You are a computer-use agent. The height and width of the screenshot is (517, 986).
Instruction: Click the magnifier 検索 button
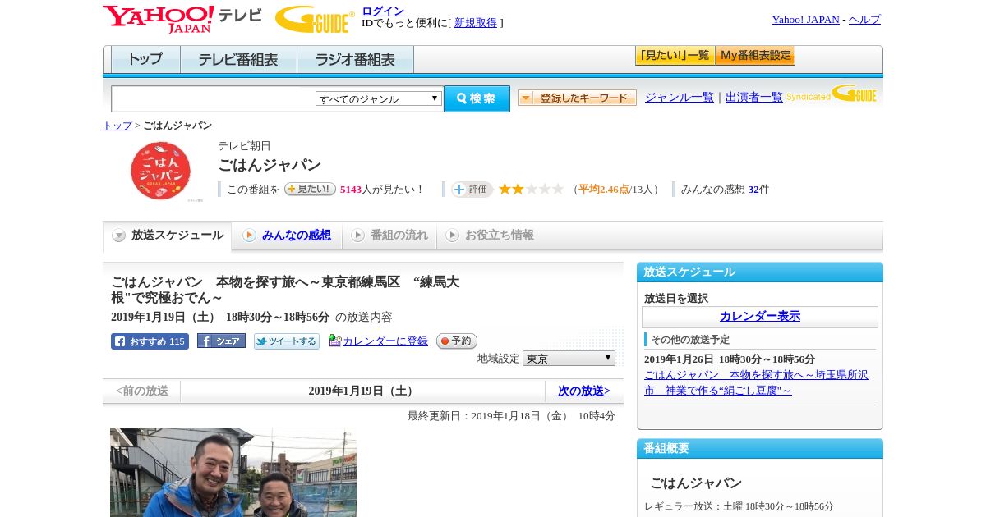coord(477,98)
